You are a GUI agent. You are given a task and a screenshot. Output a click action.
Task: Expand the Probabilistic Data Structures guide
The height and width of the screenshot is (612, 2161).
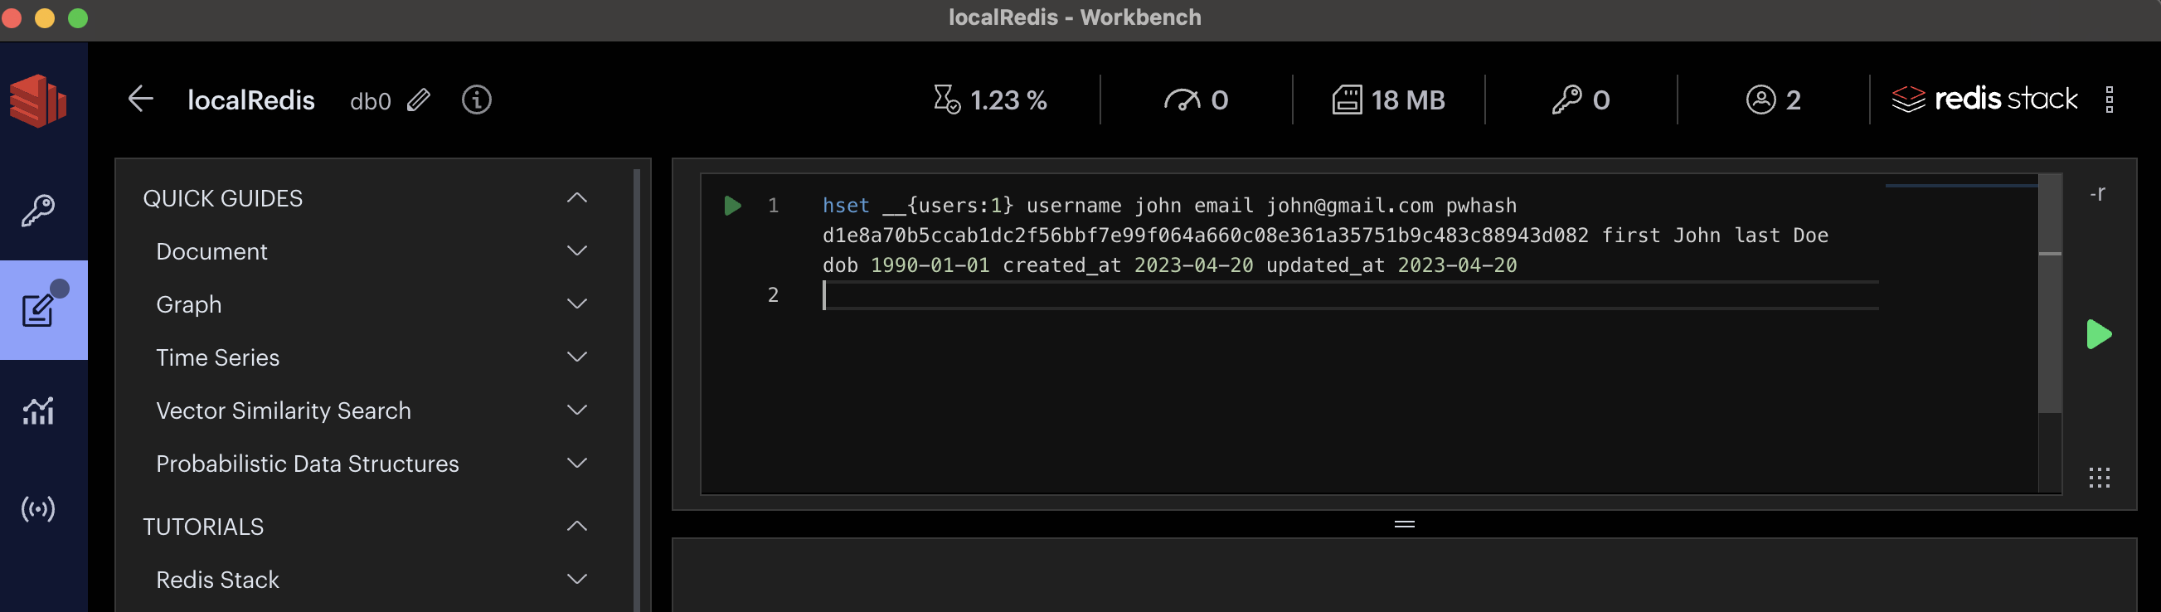click(576, 463)
